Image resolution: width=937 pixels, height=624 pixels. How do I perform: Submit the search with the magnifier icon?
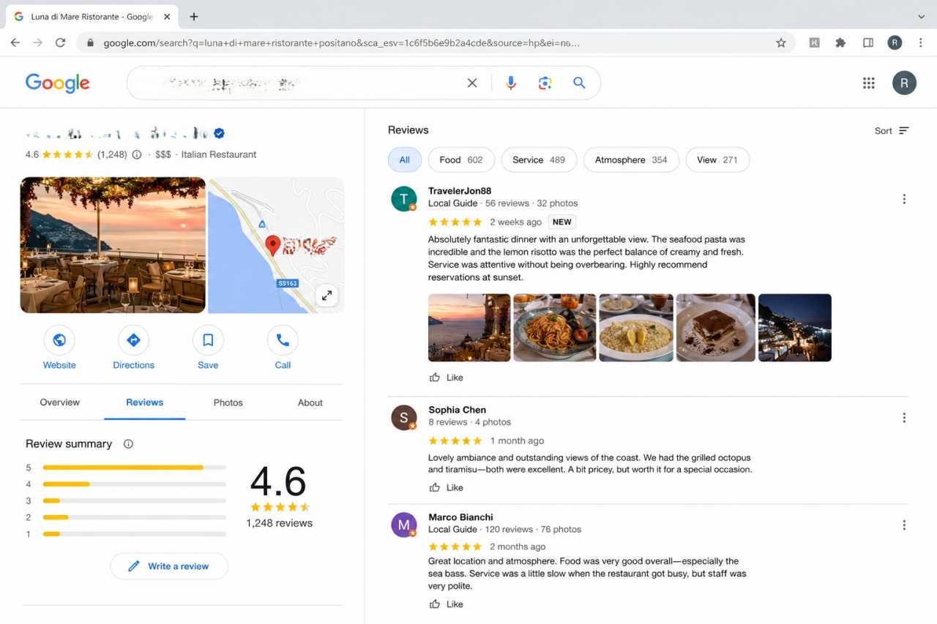[579, 83]
